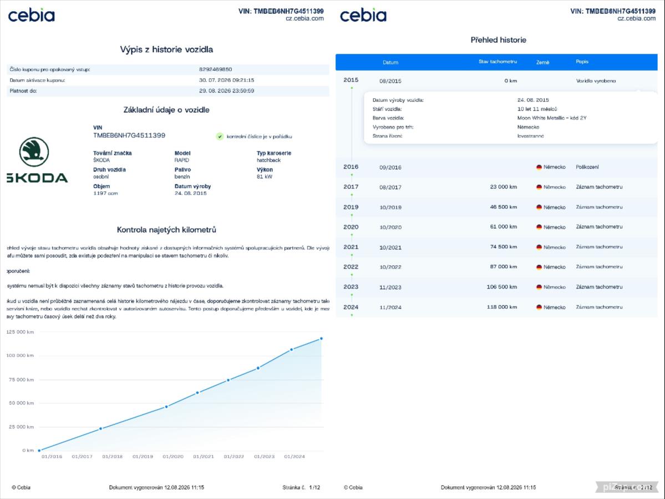The image size is (665, 499).
Task: Open cz.cebia.com link on left page
Action: [x=304, y=19]
